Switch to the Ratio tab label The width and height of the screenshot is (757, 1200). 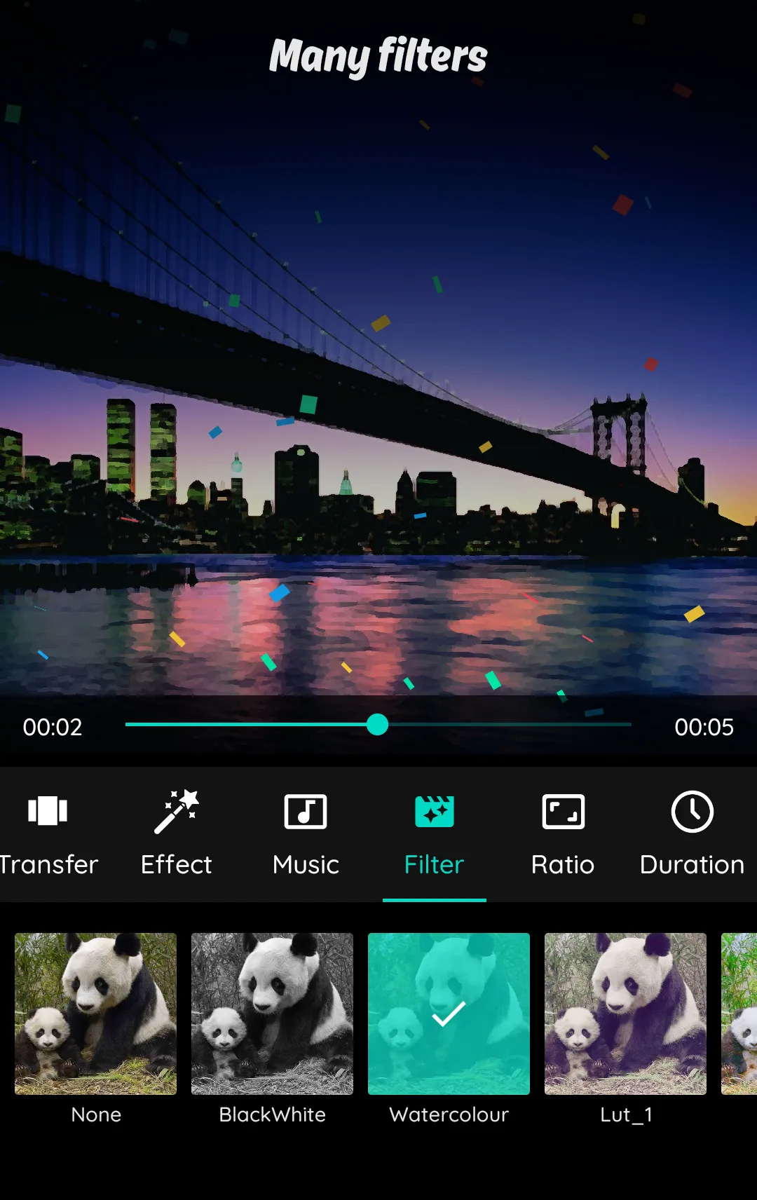coord(563,865)
